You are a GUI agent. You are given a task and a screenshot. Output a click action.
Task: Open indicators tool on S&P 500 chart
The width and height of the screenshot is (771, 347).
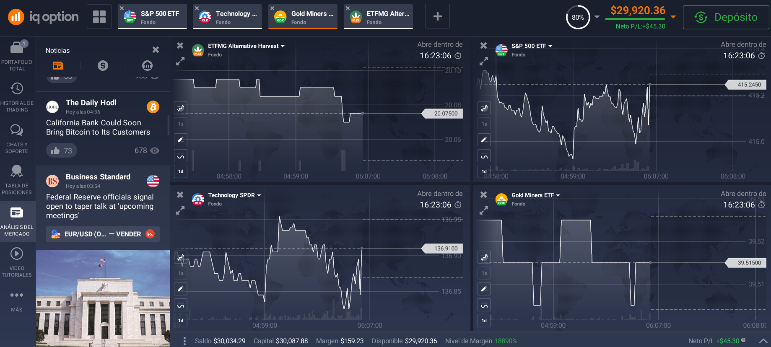click(x=484, y=157)
